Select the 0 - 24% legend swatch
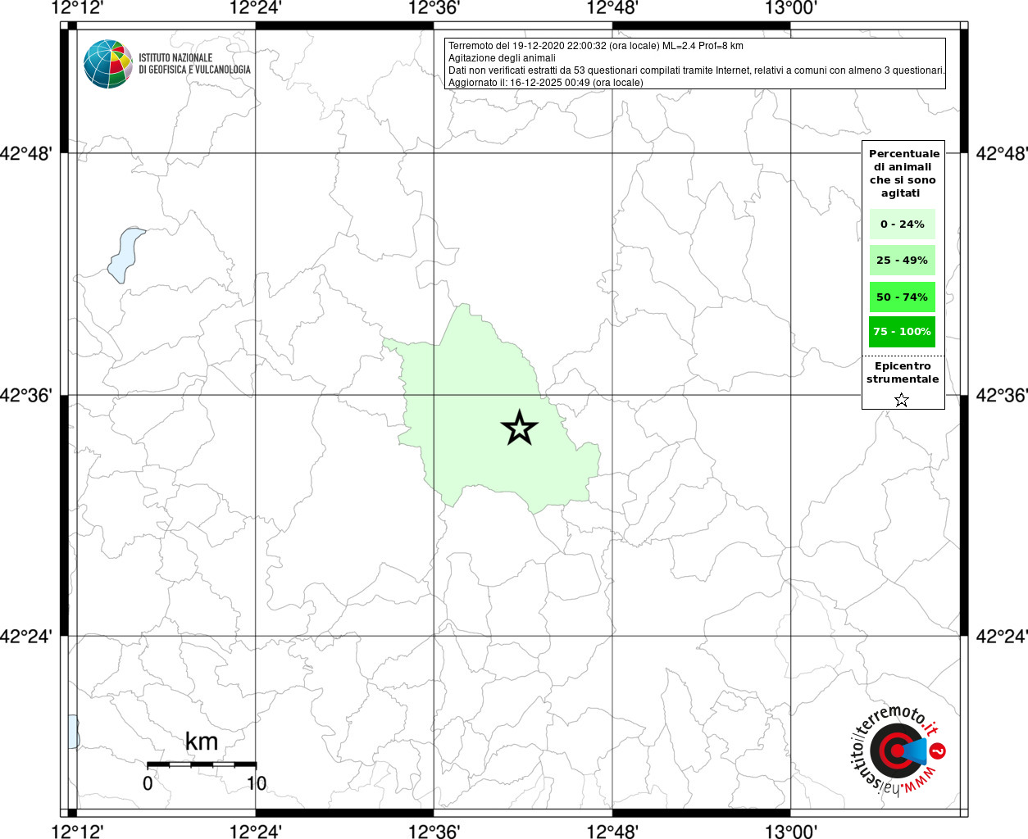The width and height of the screenshot is (1028, 839). 902,224
